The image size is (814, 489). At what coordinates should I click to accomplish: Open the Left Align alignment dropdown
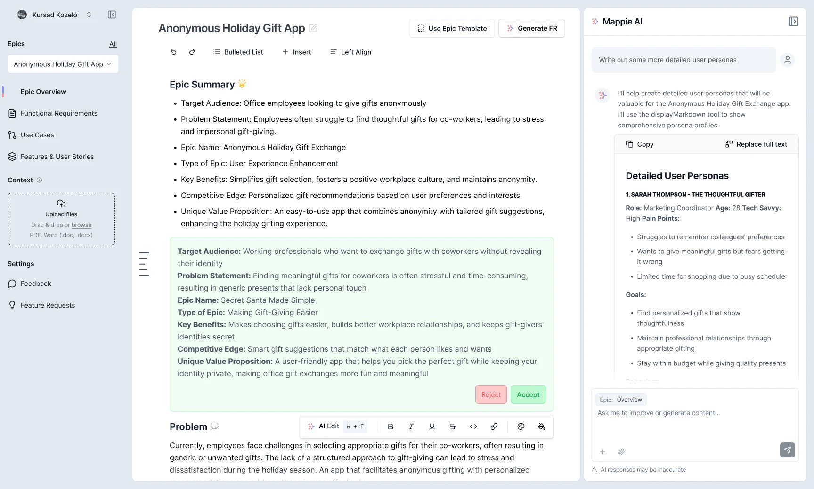coord(350,52)
